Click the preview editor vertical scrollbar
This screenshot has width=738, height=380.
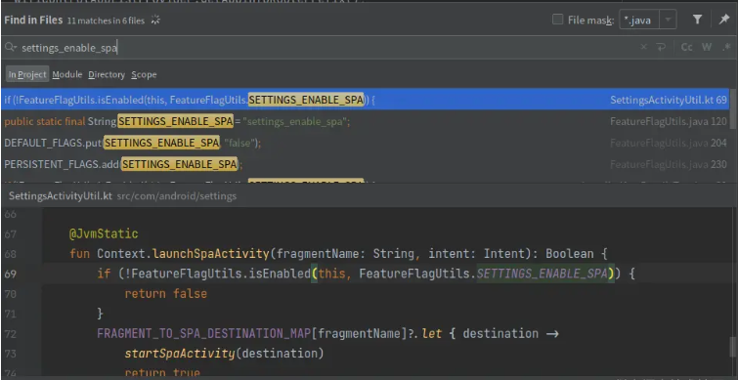coord(732,347)
